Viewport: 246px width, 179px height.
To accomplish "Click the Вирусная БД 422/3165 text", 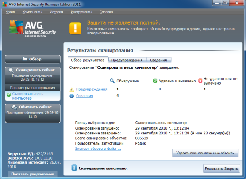I will (30, 154).
